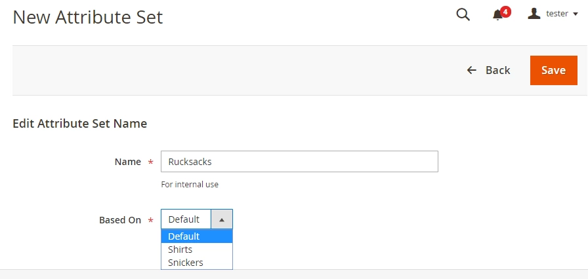Save the new attribute set
This screenshot has width=588, height=279.
coord(553,70)
